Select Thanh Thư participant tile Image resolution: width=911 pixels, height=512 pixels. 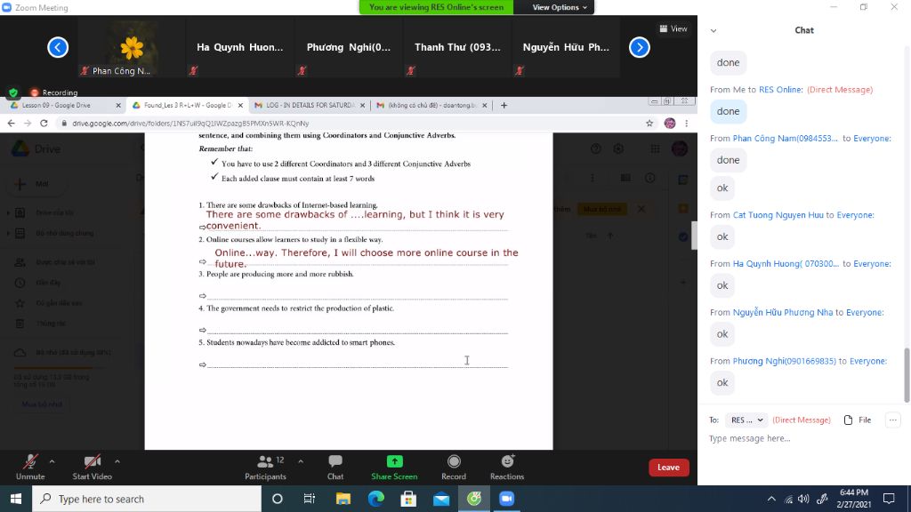pos(457,48)
